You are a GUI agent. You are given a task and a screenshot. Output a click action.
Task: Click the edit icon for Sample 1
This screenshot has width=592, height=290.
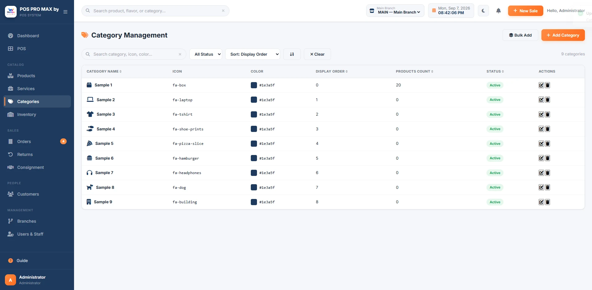coord(541,85)
